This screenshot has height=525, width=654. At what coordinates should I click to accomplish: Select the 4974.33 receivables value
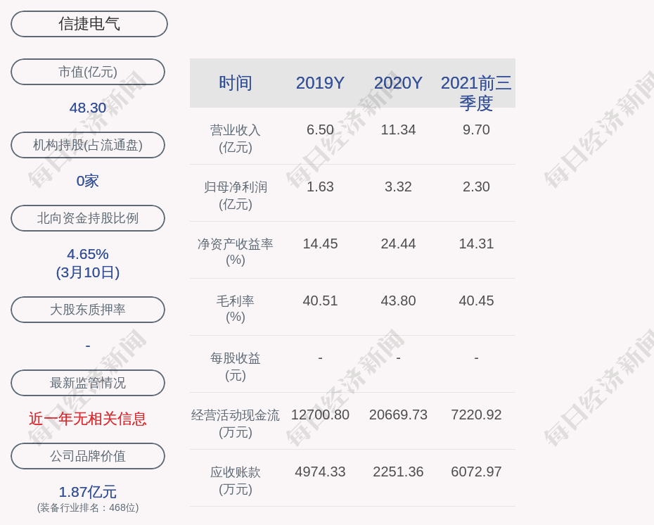320,472
